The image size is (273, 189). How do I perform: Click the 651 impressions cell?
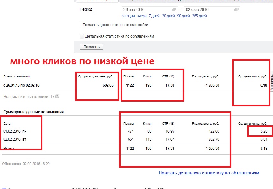coord(131,139)
